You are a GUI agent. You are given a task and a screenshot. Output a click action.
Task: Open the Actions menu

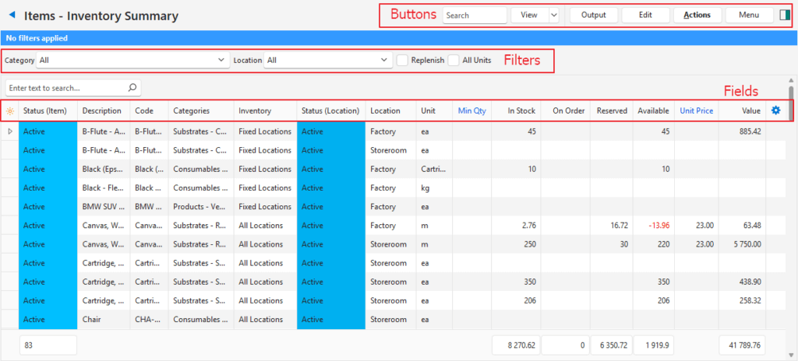coord(697,15)
